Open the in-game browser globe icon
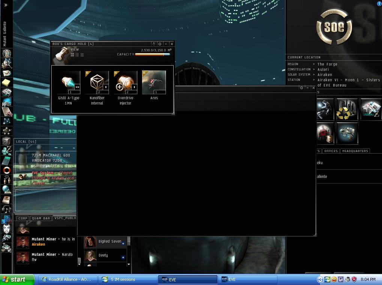The image size is (382, 285). point(7,190)
